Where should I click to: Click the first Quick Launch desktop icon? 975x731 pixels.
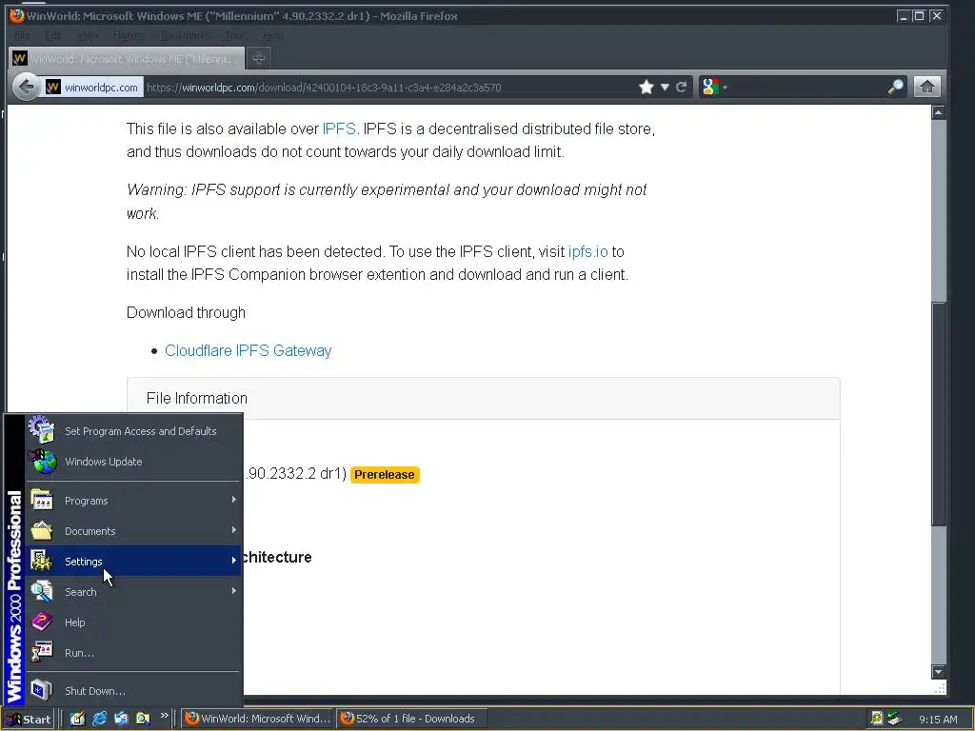(77, 720)
